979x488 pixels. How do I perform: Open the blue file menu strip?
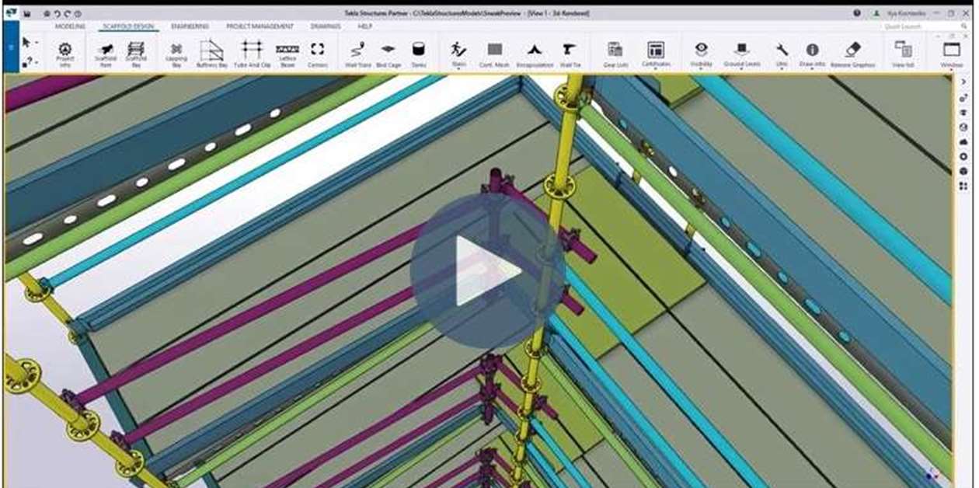[11, 47]
